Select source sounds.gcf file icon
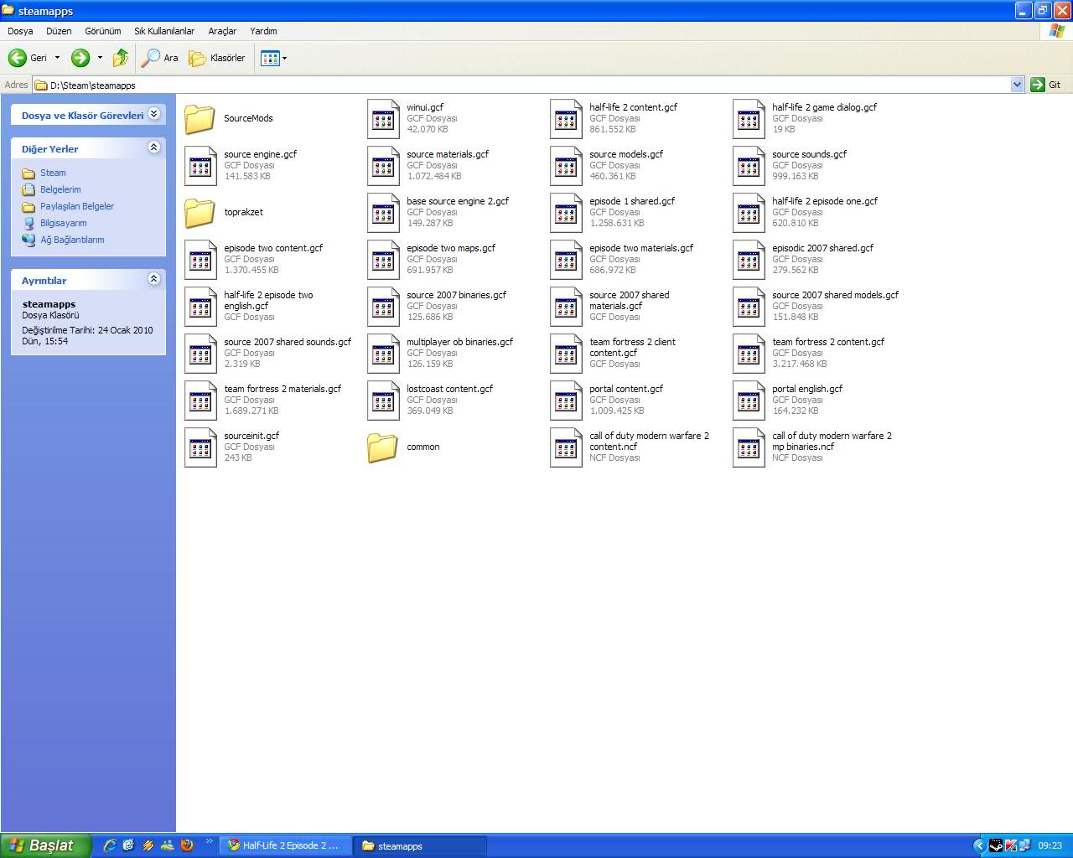This screenshot has height=858, width=1073. [749, 166]
